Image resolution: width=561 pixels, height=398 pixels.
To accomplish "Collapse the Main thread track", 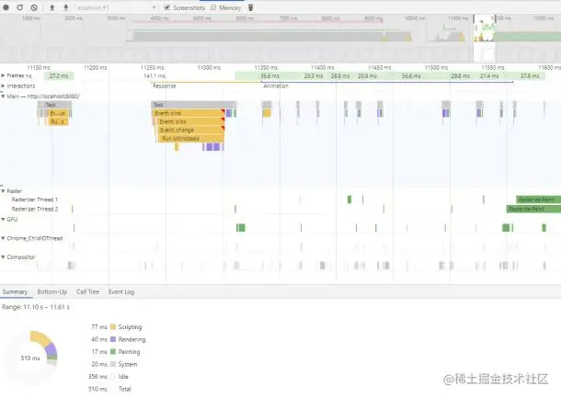I will (3, 97).
